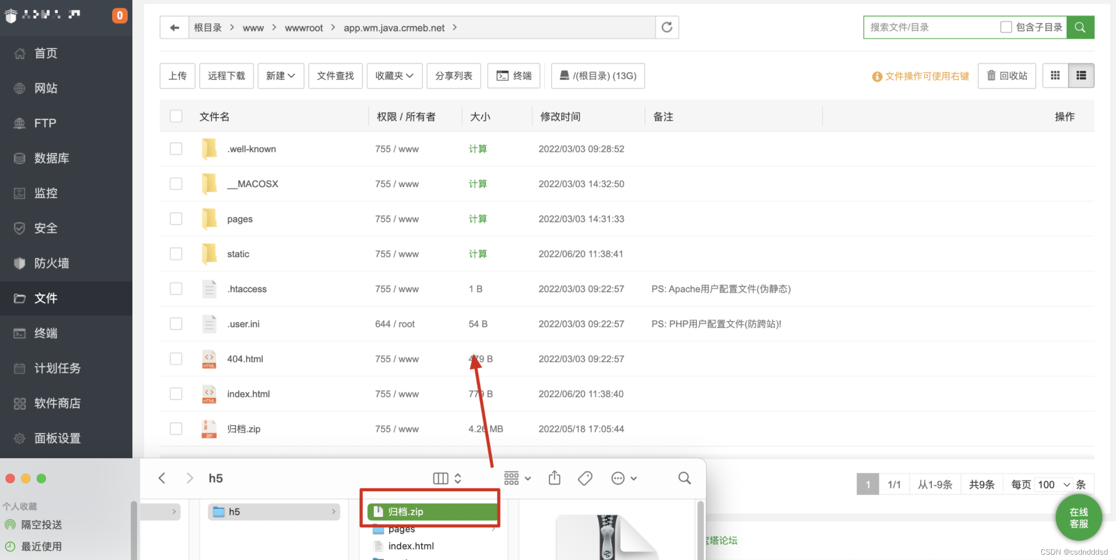Check the box for .htaccess
This screenshot has height=560, width=1116.
(x=176, y=289)
